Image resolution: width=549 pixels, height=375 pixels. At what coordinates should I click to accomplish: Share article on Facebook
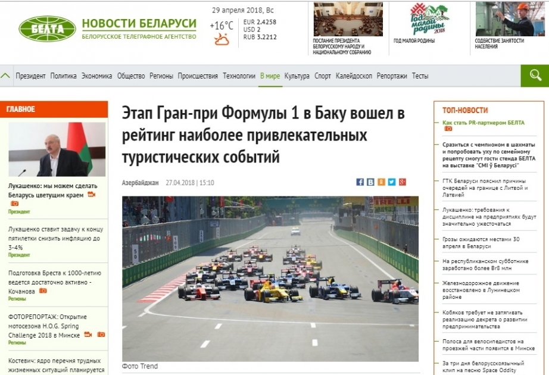click(360, 182)
